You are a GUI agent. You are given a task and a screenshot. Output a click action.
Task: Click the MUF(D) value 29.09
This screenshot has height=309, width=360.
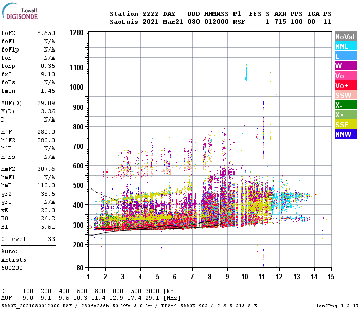pyautogui.click(x=46, y=103)
